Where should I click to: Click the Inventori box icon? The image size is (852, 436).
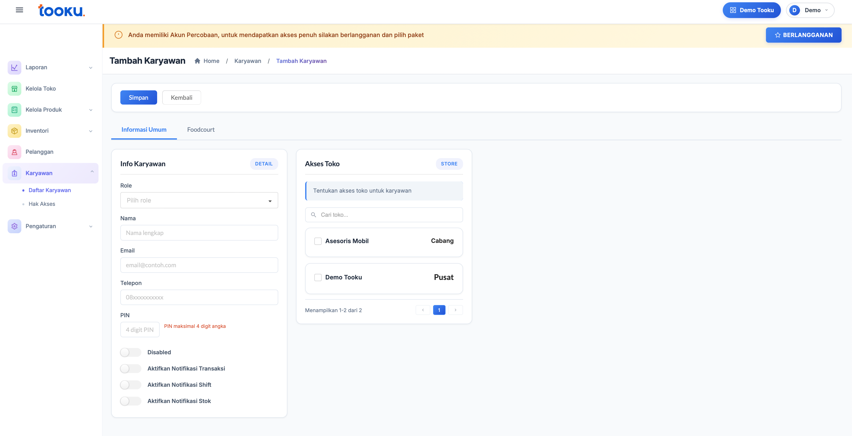tap(14, 131)
